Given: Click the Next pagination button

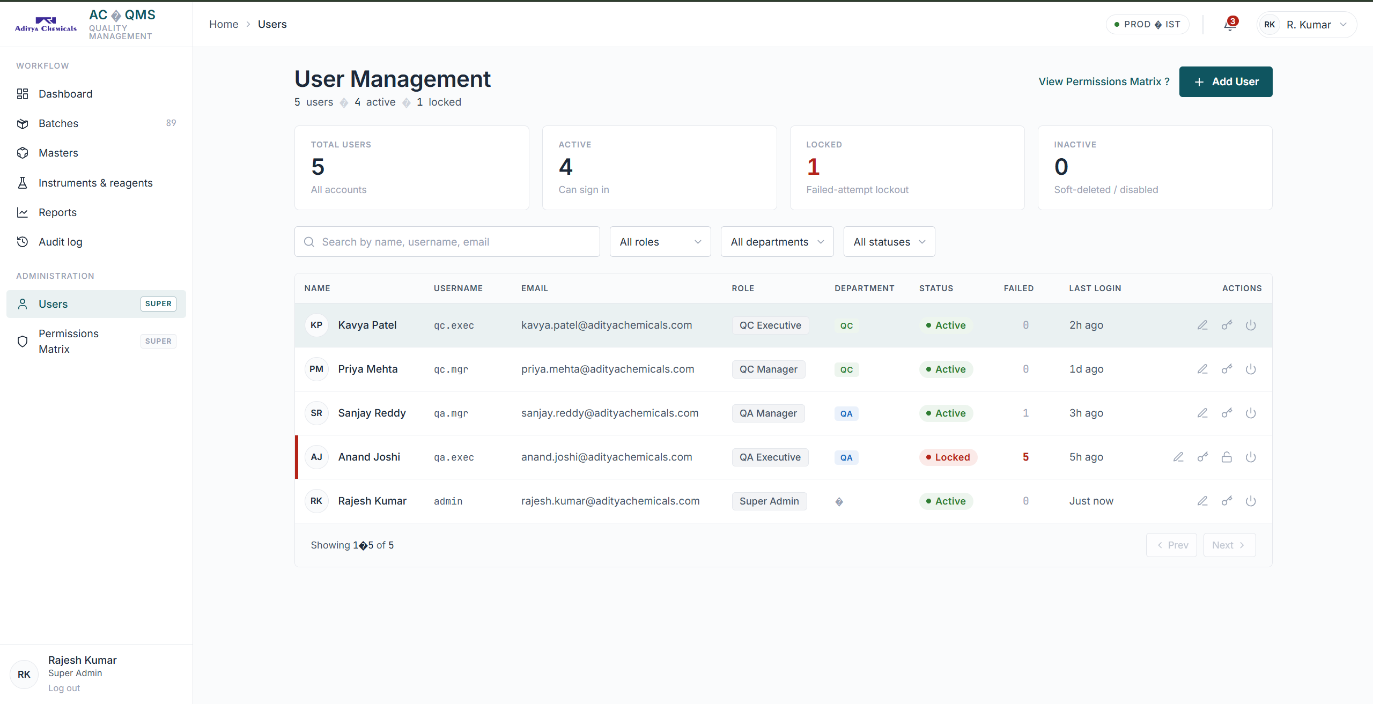Looking at the screenshot, I should [1229, 545].
